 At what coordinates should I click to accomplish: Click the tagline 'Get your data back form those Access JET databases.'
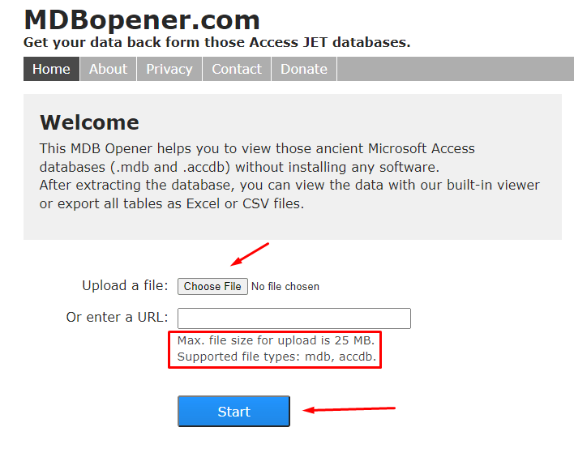(217, 42)
